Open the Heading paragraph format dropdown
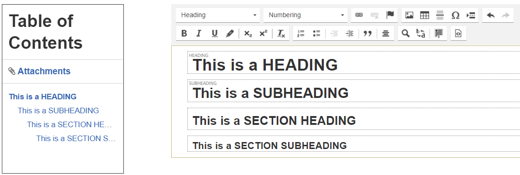Viewport: 520px width, 175px height. [218, 15]
